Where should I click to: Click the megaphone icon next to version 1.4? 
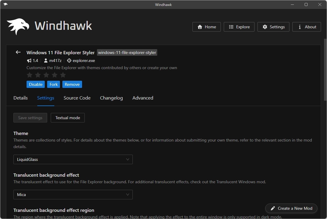pos(29,60)
